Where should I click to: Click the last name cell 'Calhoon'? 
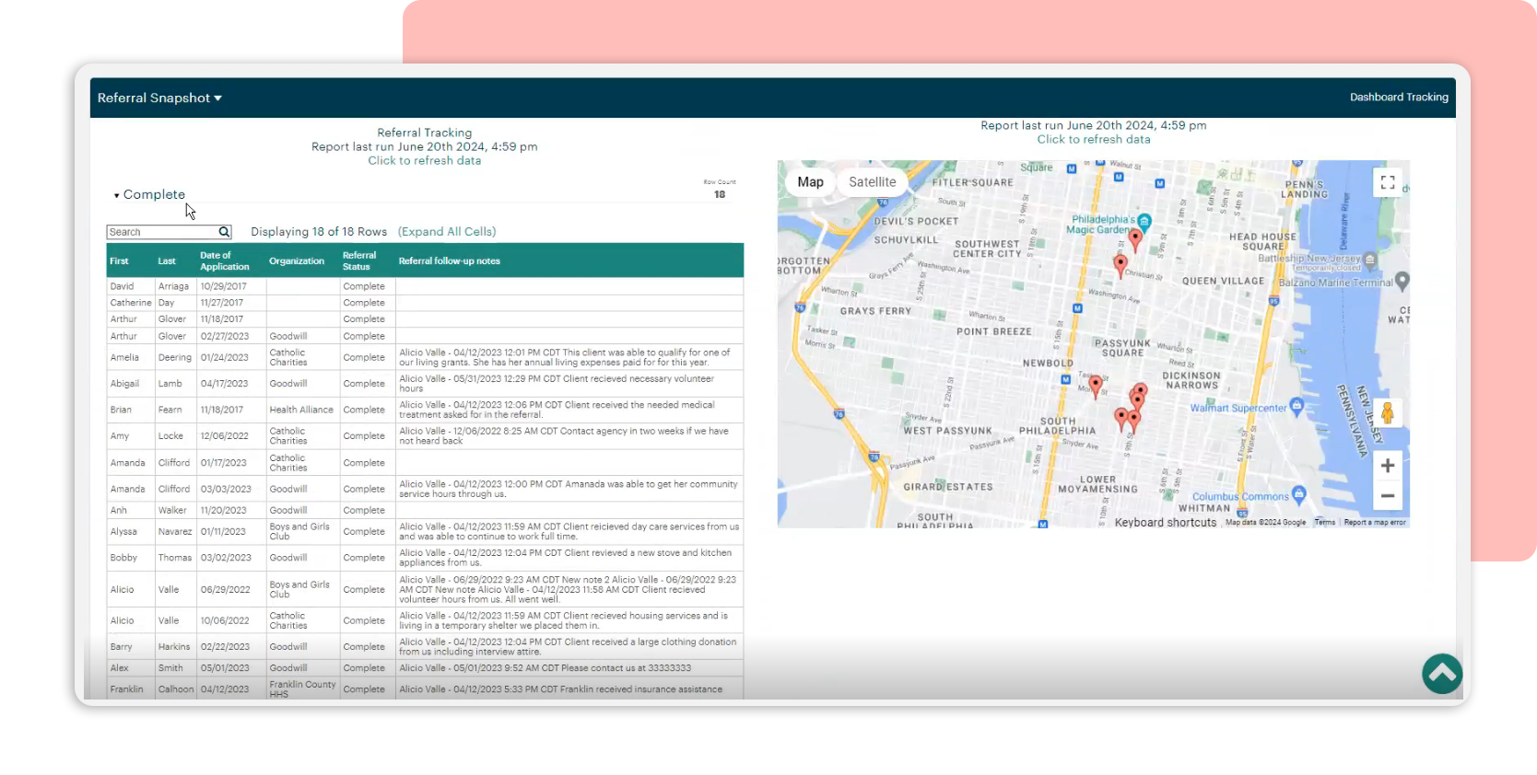click(x=176, y=688)
